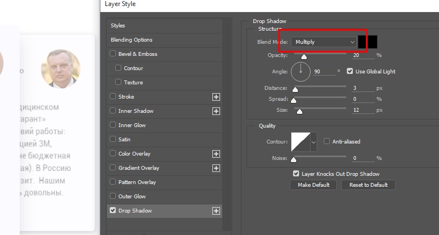Image resolution: width=439 pixels, height=235 pixels.
Task: Add another Inner Shadow effect with plus icon
Action: [216, 111]
